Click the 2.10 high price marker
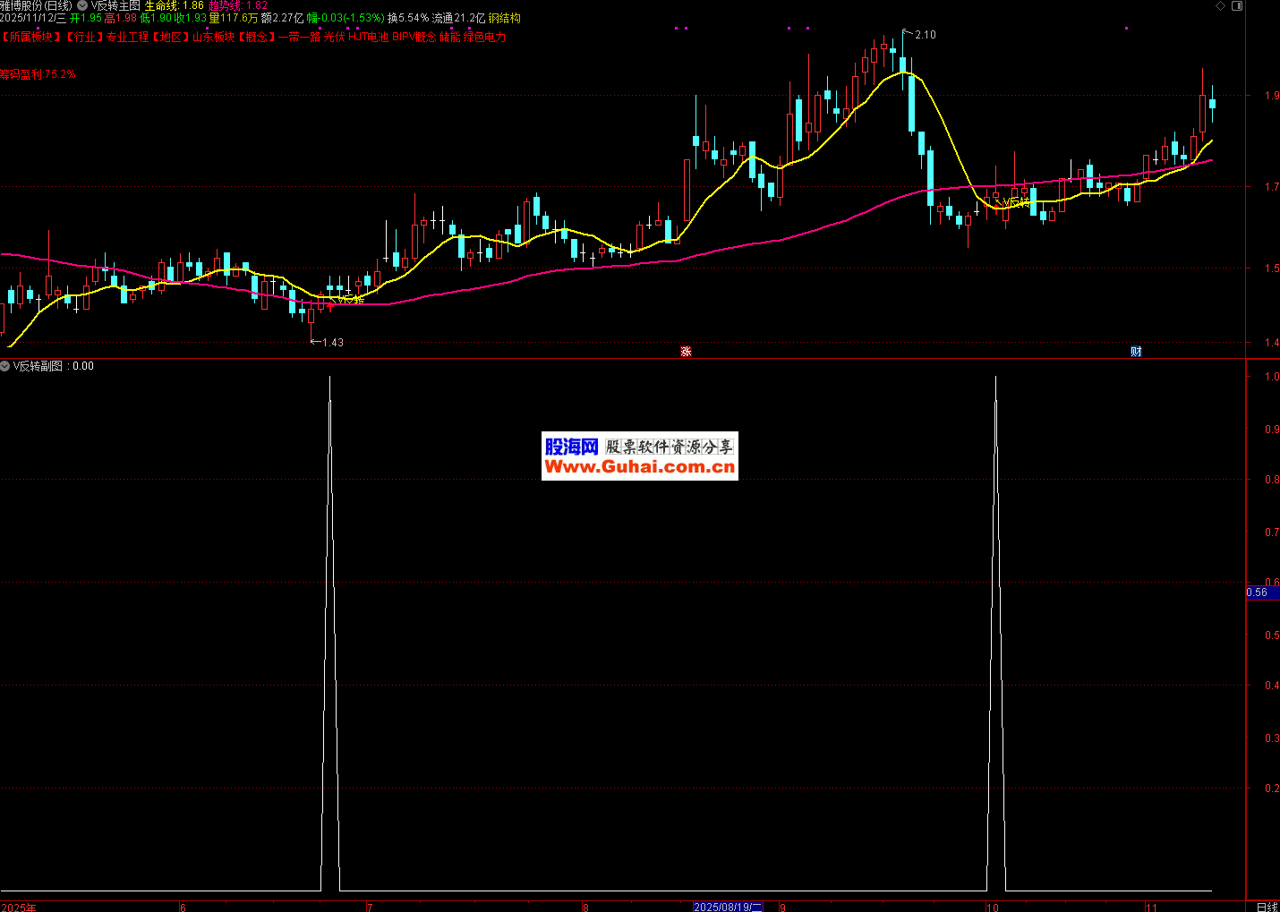Image resolution: width=1280 pixels, height=912 pixels. (x=925, y=35)
